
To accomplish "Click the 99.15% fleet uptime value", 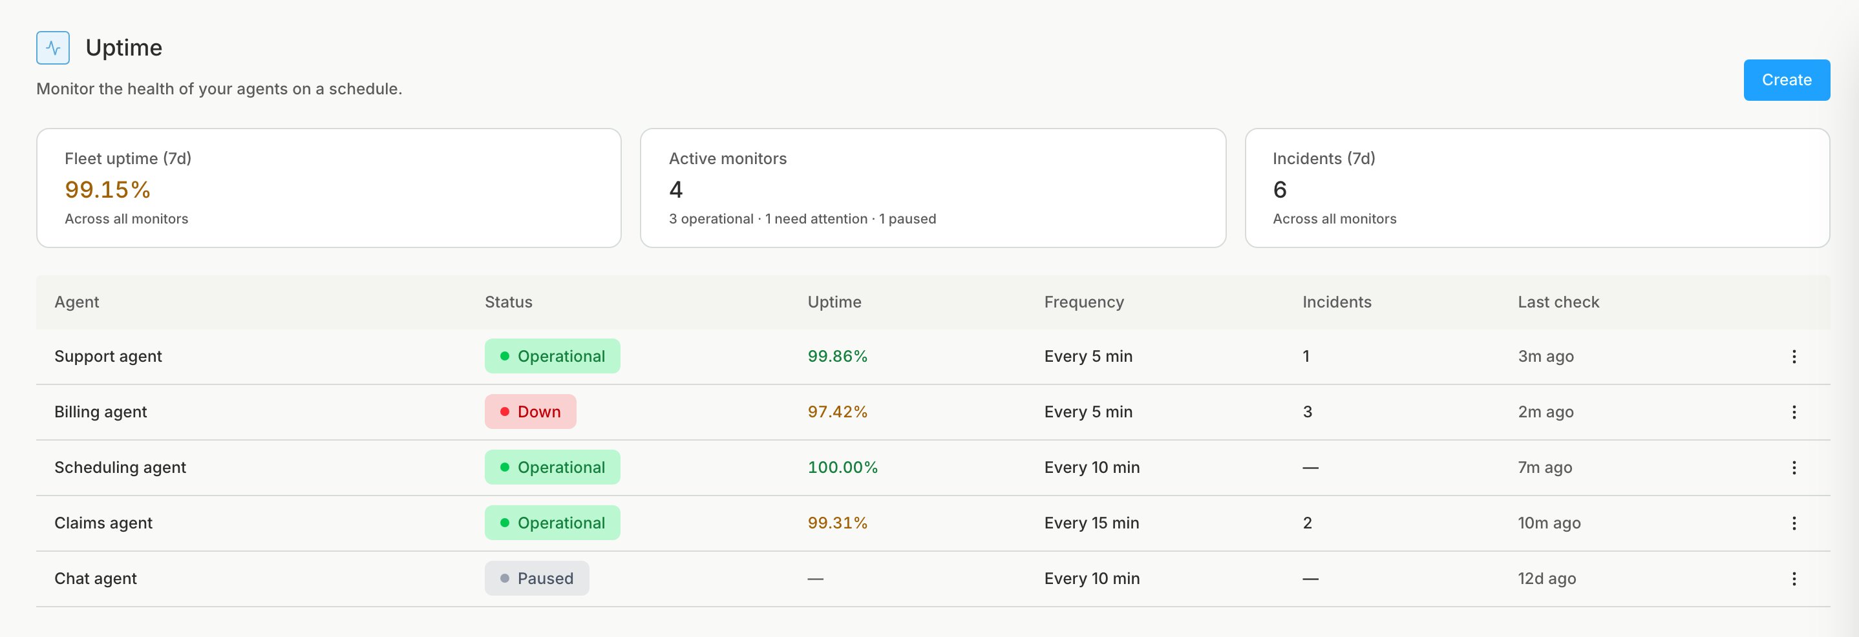I will coord(107,190).
